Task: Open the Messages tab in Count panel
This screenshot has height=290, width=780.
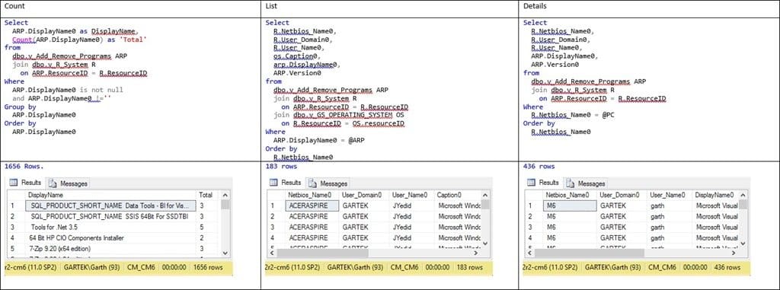Action: pyautogui.click(x=69, y=183)
